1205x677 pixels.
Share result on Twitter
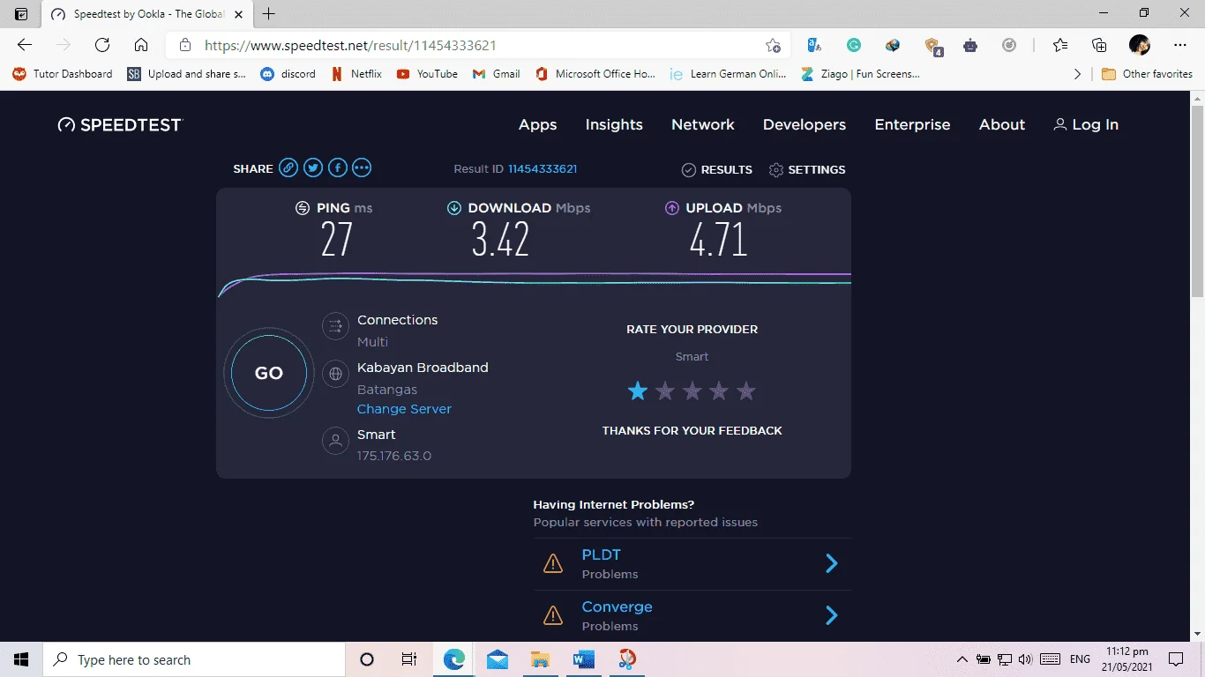[x=312, y=168]
